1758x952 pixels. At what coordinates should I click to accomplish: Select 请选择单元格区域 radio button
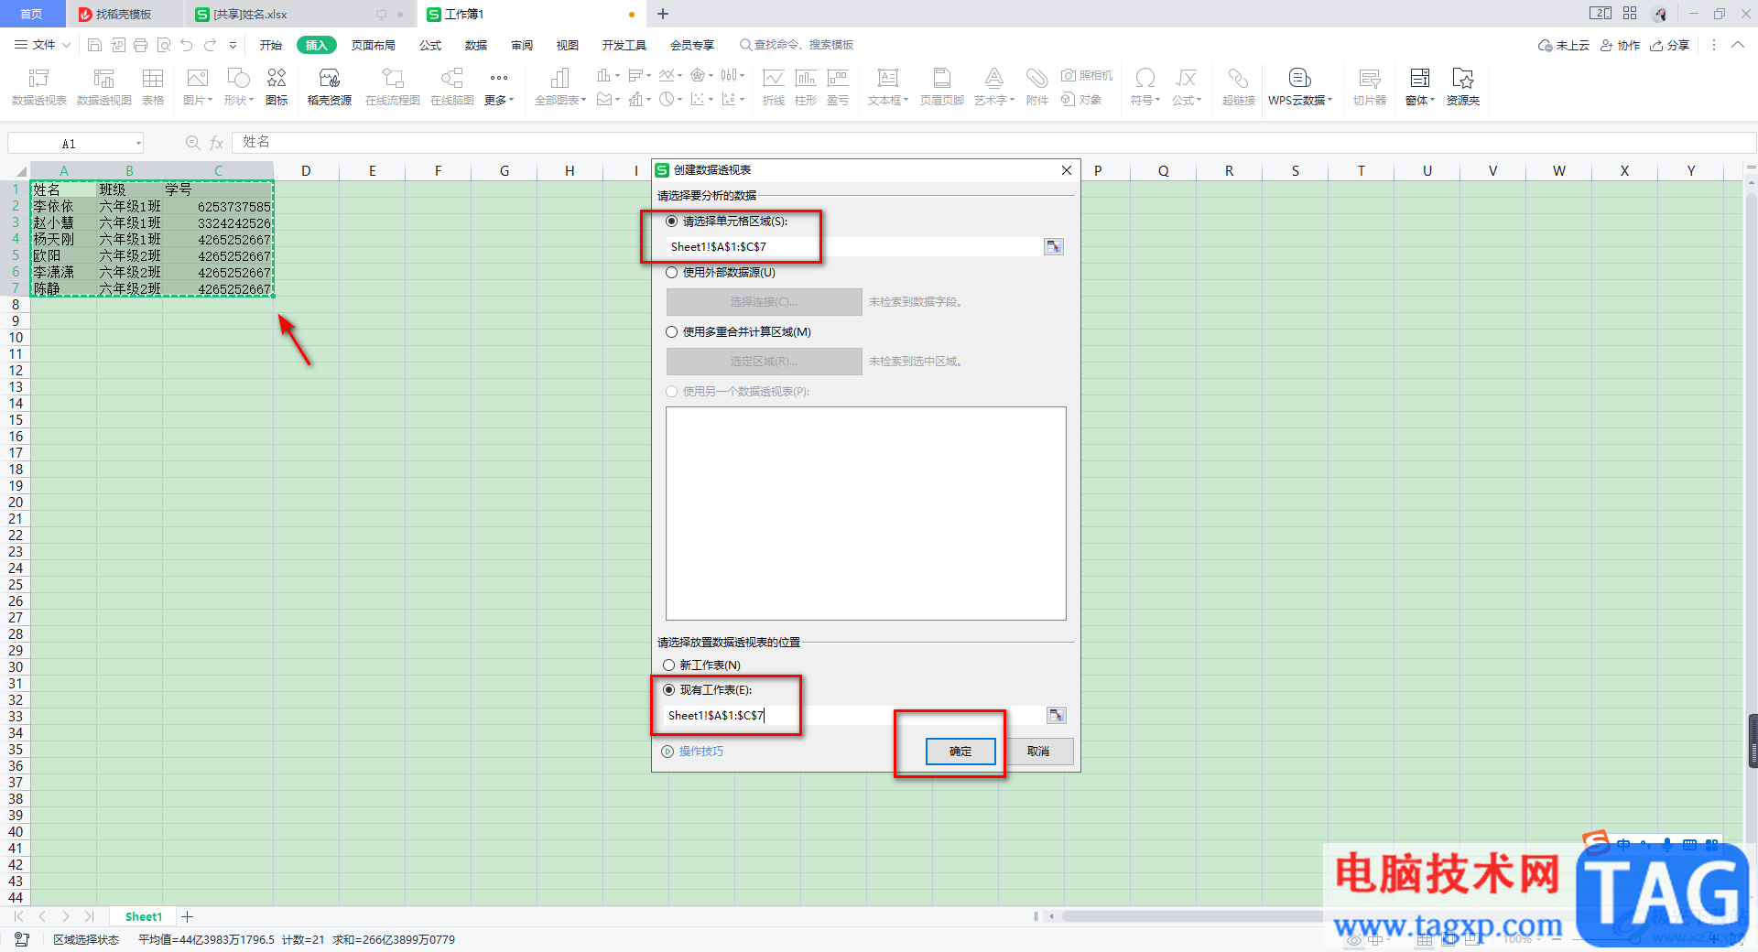click(672, 221)
